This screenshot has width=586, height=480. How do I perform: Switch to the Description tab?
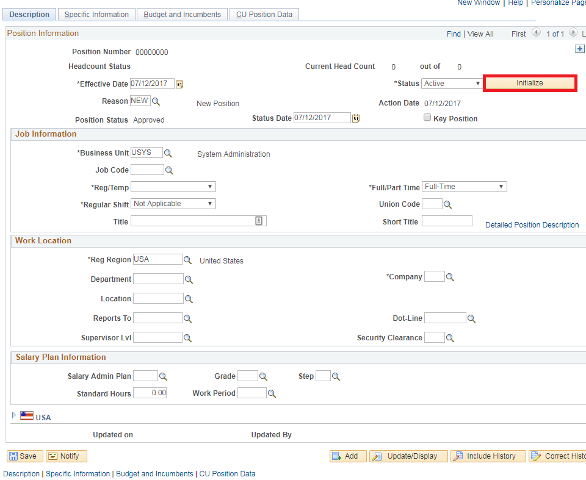(29, 15)
